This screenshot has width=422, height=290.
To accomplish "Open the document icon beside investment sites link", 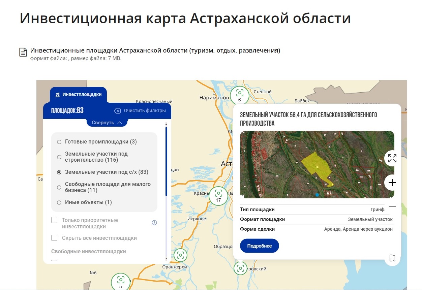I will 23,52.
